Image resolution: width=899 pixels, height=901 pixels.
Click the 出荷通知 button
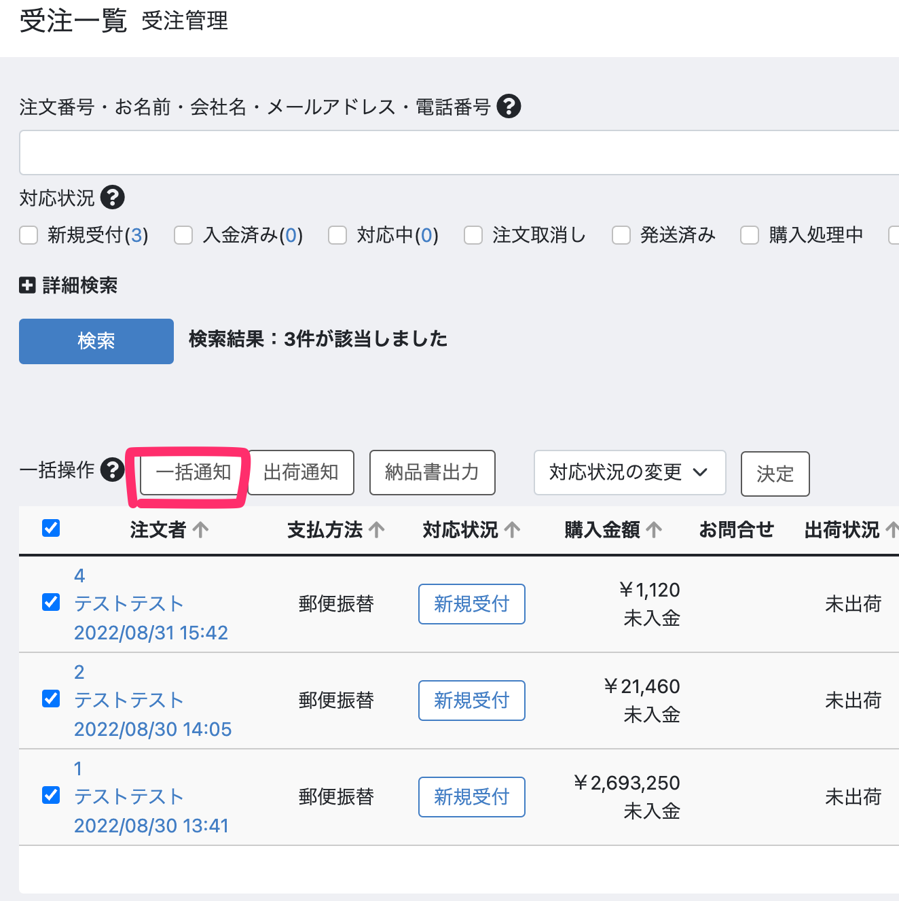click(301, 472)
